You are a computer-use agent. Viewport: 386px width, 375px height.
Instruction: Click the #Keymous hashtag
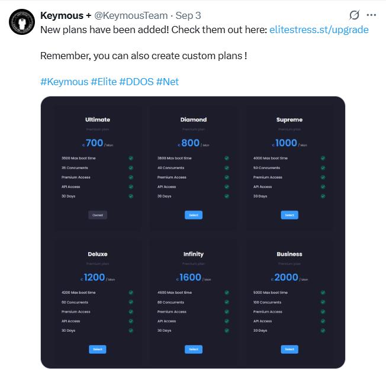[x=64, y=82]
